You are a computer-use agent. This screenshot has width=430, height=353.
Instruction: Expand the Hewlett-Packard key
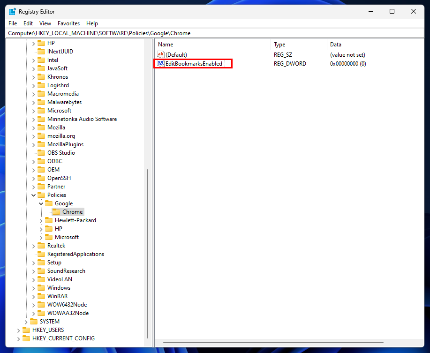click(41, 221)
